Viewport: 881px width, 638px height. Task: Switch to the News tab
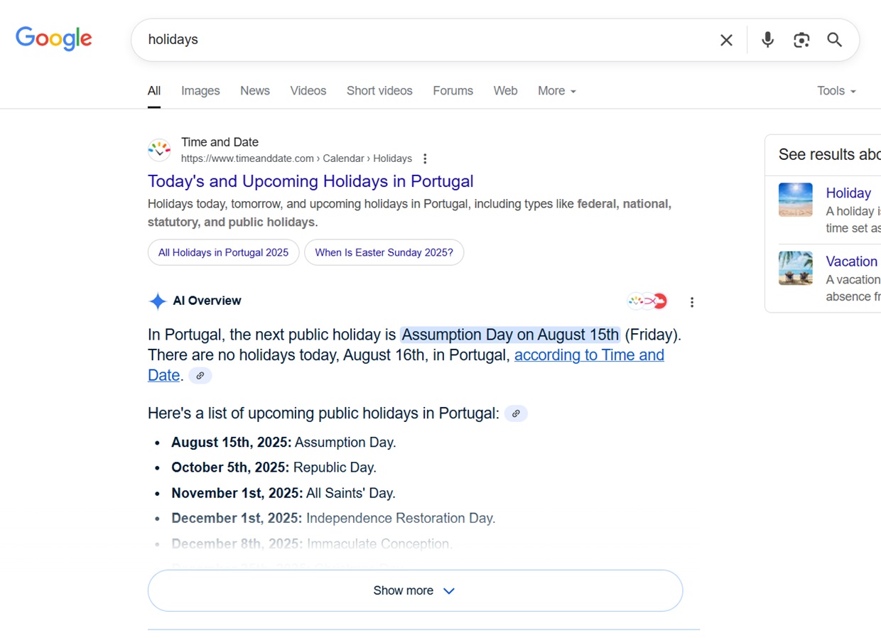(254, 90)
